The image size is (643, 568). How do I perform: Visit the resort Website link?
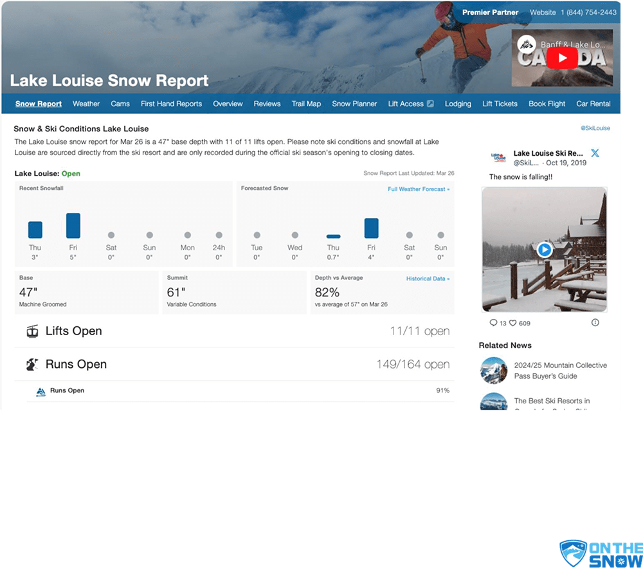(x=543, y=12)
